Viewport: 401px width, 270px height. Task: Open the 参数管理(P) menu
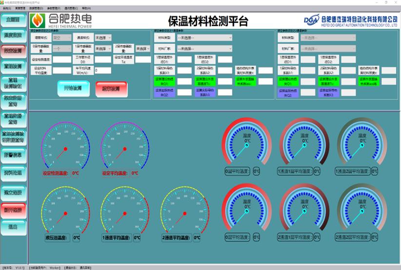coord(53,8)
